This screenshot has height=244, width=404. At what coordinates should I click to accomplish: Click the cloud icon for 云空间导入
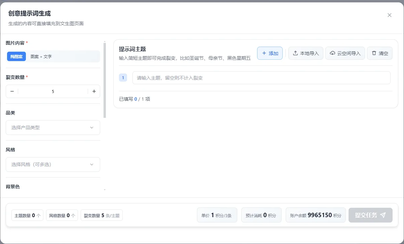click(x=332, y=53)
